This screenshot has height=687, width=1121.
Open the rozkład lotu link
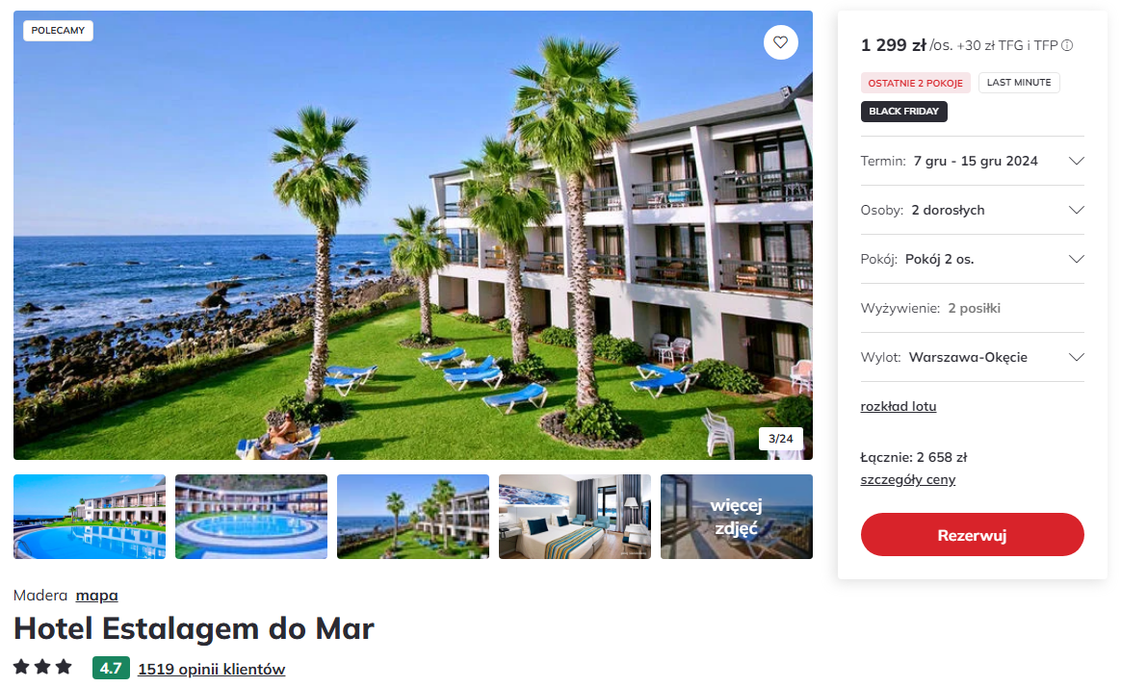(898, 406)
